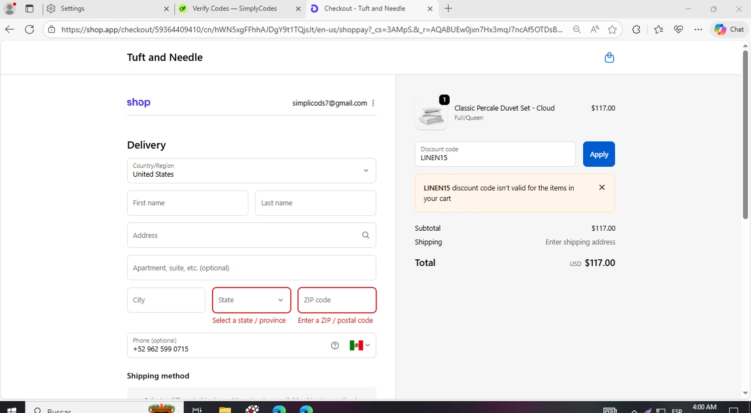Click the page vertical scrollbar

pos(745,135)
